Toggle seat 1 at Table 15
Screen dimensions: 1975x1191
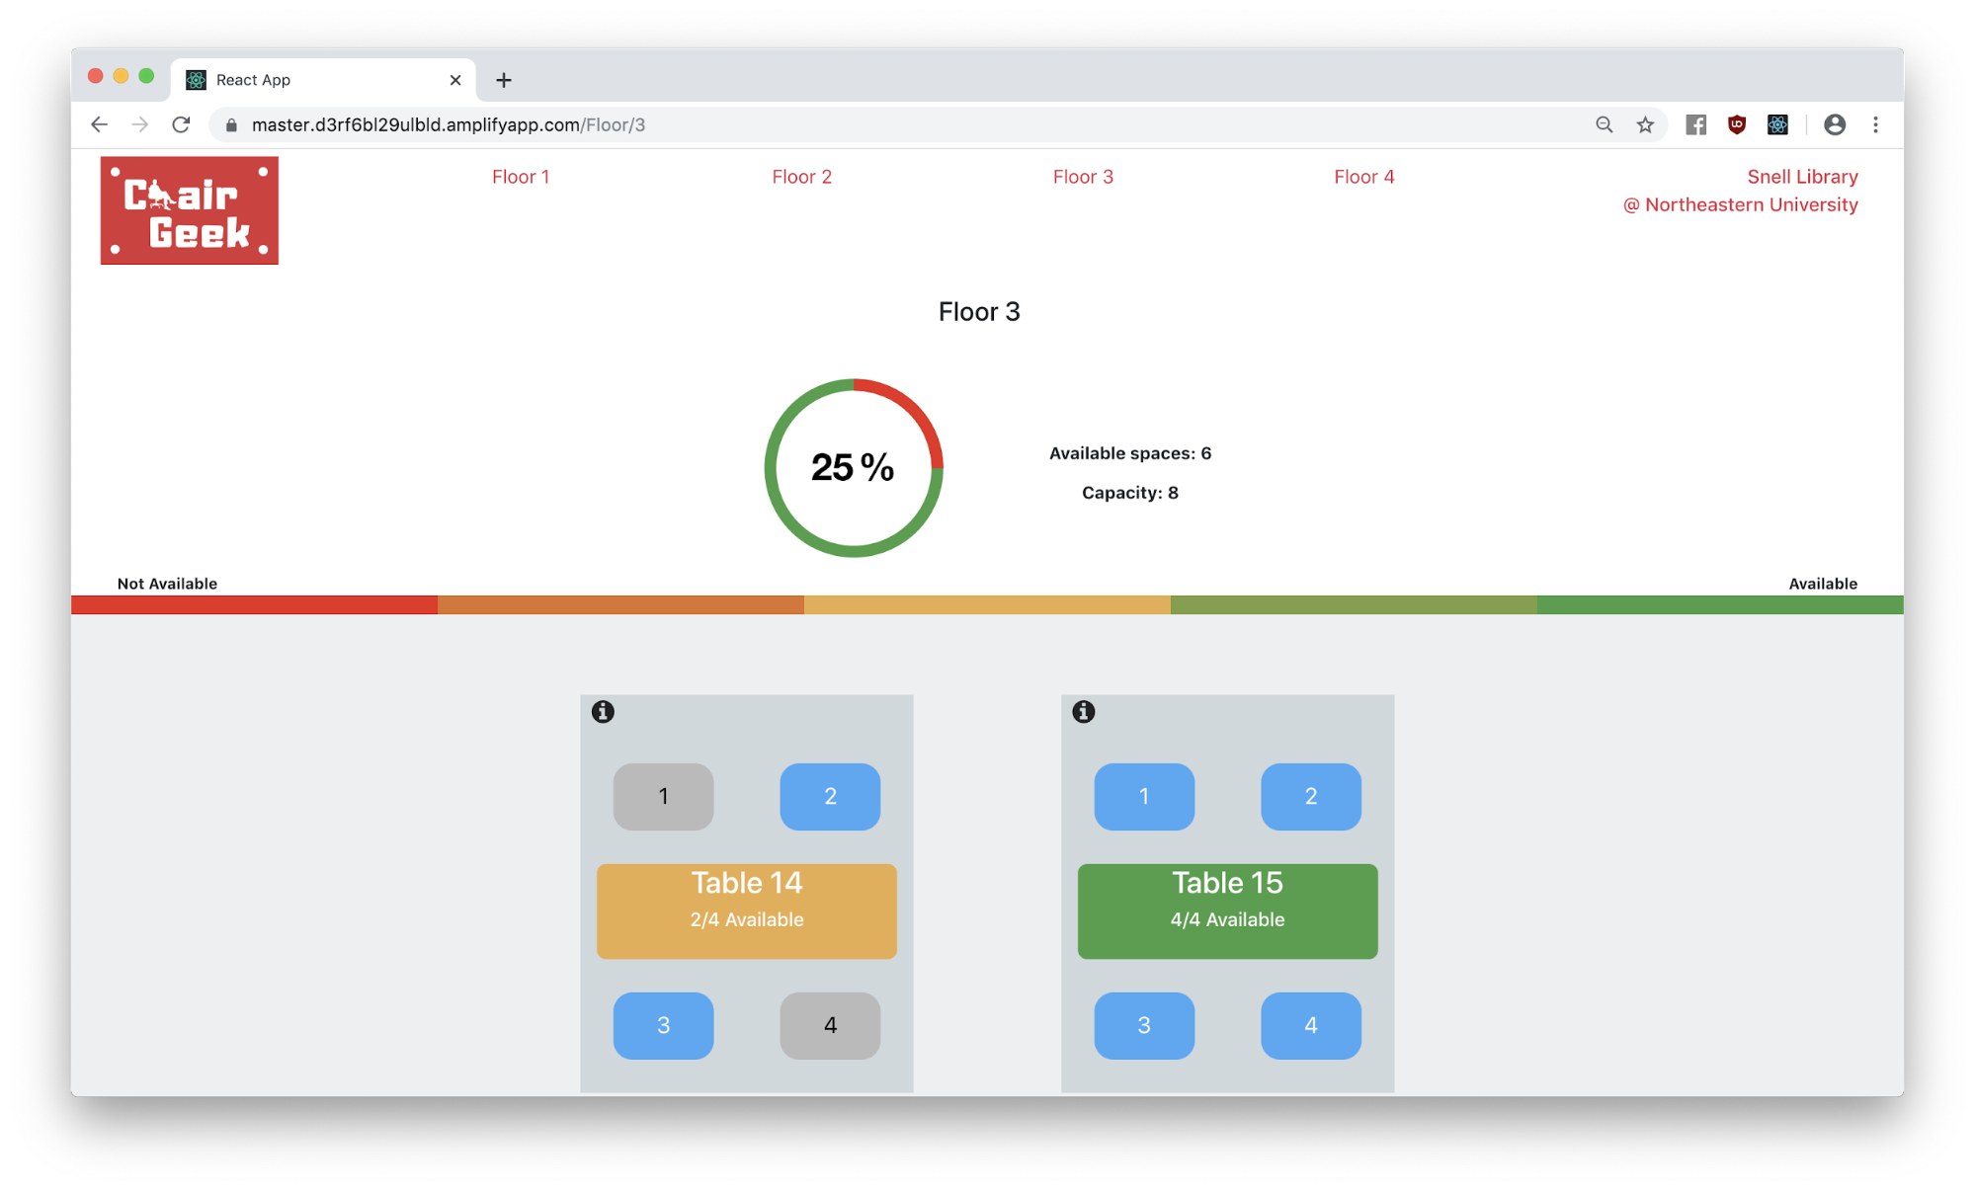pyautogui.click(x=1144, y=796)
